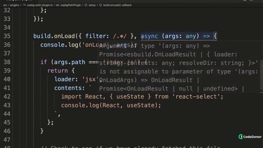This screenshot has height=148, width=263.
Task: Click 'resolveDir: string;' in the error tooltip
Action: [212, 63]
